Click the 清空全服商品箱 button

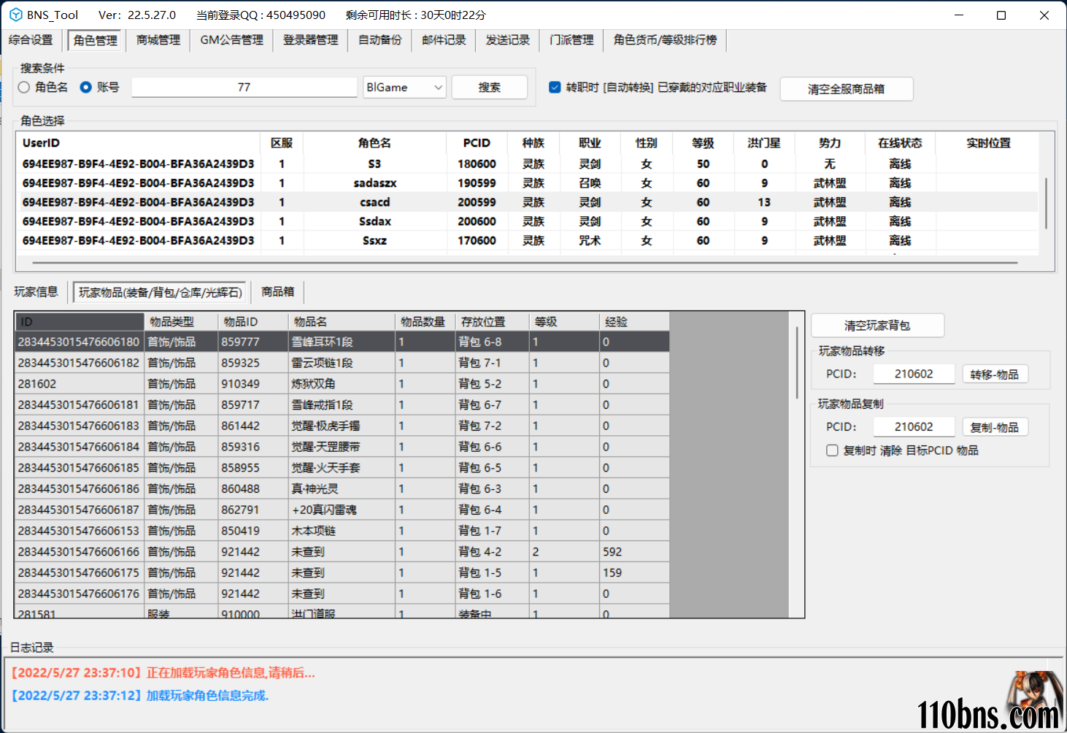(847, 89)
